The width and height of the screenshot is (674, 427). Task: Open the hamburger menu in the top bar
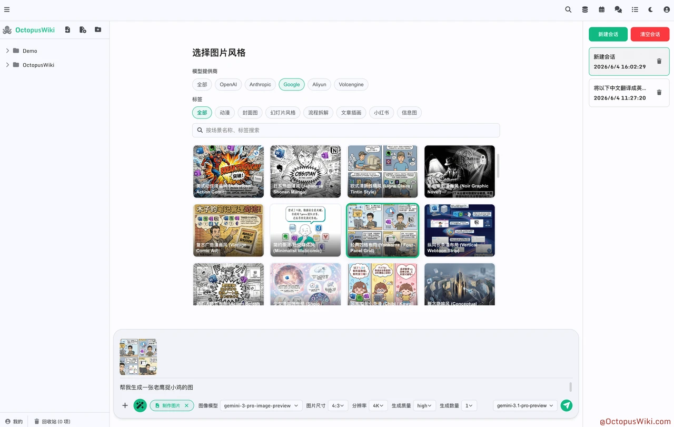(x=7, y=9)
